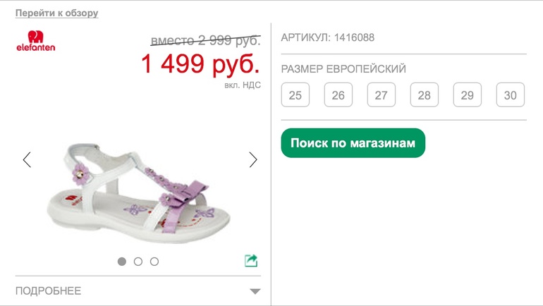543x306 pixels.
Task: Select second image indicator dot
Action: coord(138,262)
